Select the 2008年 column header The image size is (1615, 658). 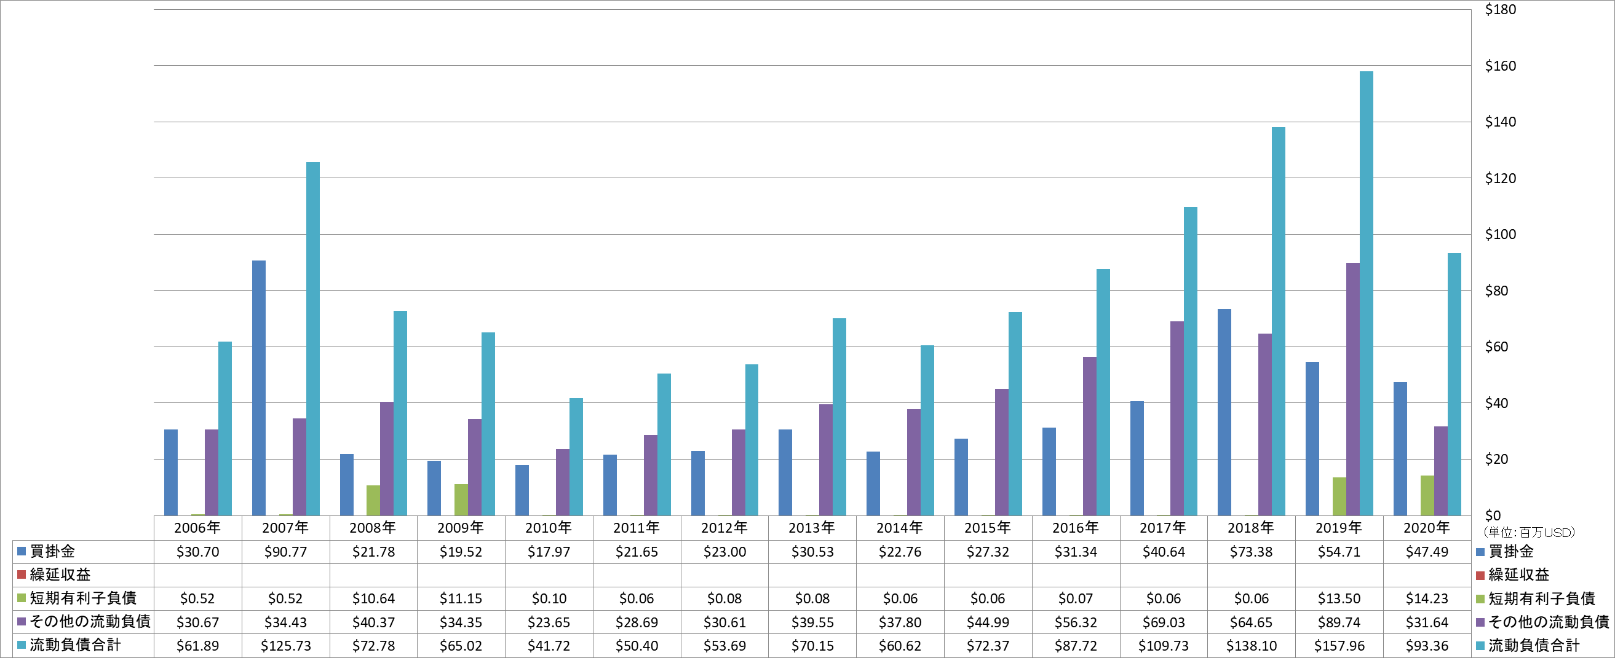(373, 528)
